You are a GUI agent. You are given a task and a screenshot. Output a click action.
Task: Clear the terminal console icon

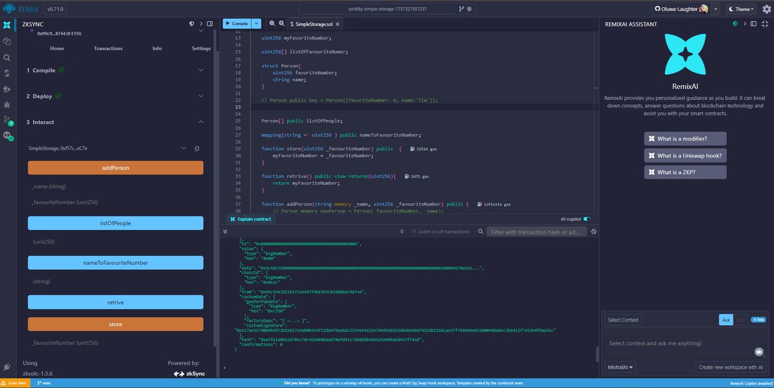pyautogui.click(x=593, y=231)
